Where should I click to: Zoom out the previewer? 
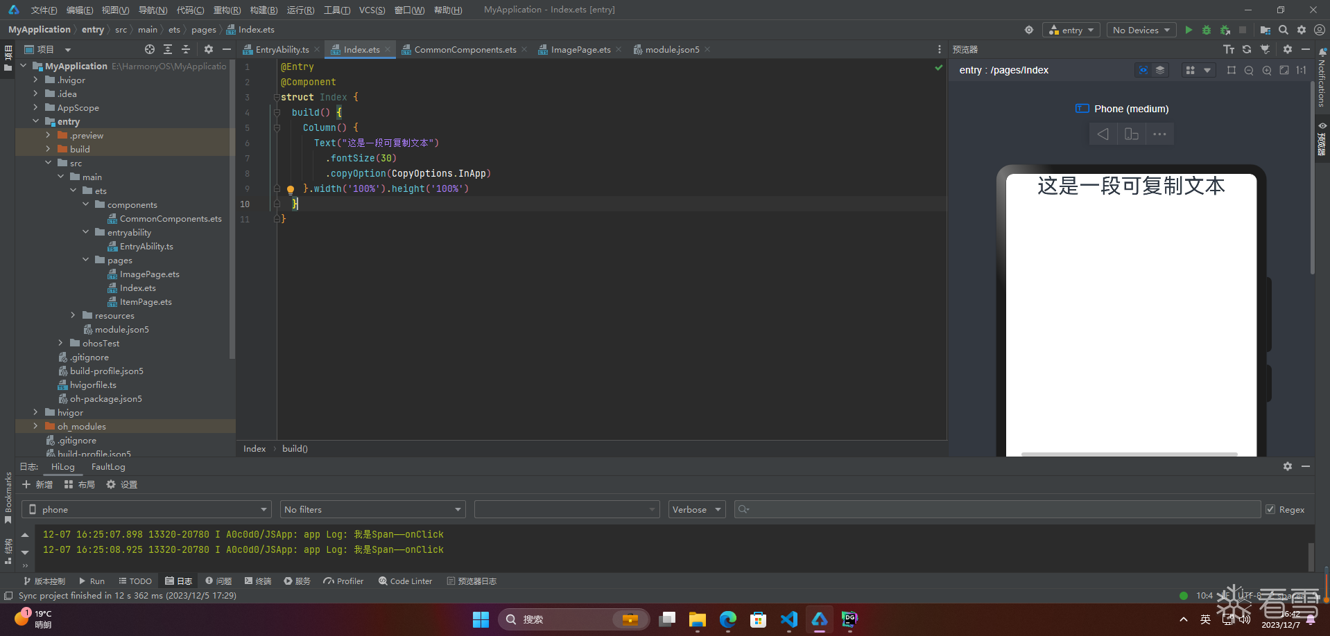pyautogui.click(x=1249, y=70)
